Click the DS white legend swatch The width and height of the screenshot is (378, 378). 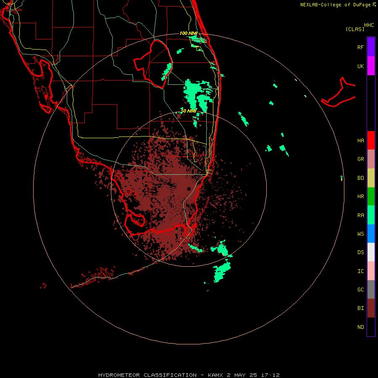(371, 252)
